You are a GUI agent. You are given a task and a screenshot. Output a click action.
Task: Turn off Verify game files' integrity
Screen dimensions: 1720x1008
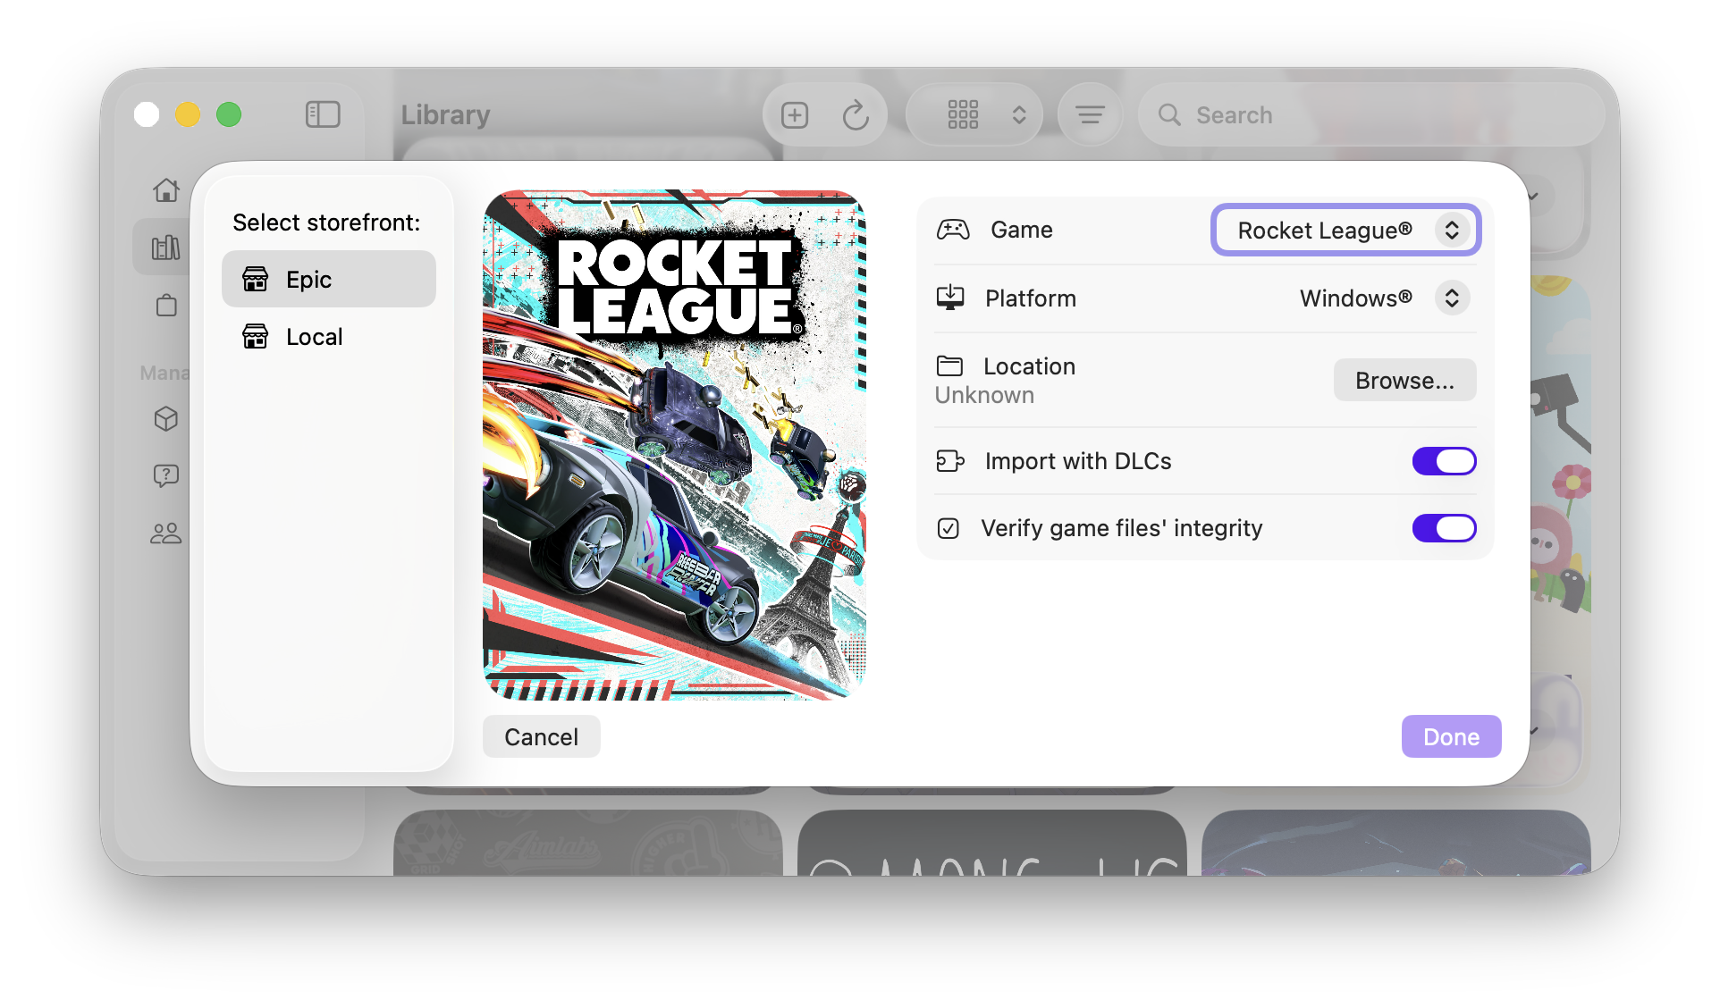1444,528
